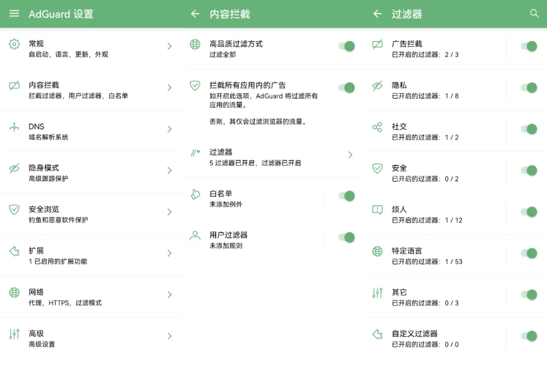Image resolution: width=547 pixels, height=367 pixels.
Task: Select the DNS 域名解析系统 entry
Action: (x=91, y=131)
